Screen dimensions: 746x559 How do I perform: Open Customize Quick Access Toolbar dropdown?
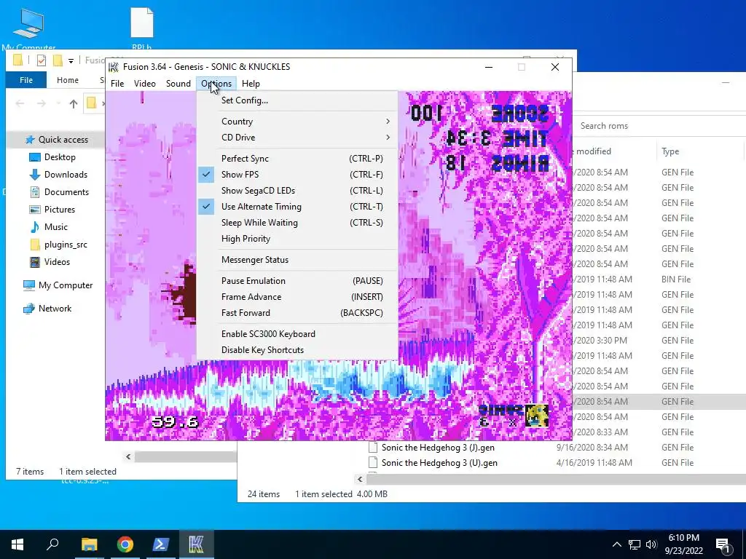point(71,61)
